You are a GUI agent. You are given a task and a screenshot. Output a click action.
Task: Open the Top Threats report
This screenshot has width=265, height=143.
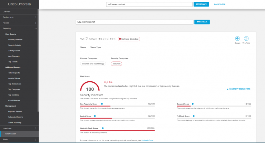[x=13, y=62]
